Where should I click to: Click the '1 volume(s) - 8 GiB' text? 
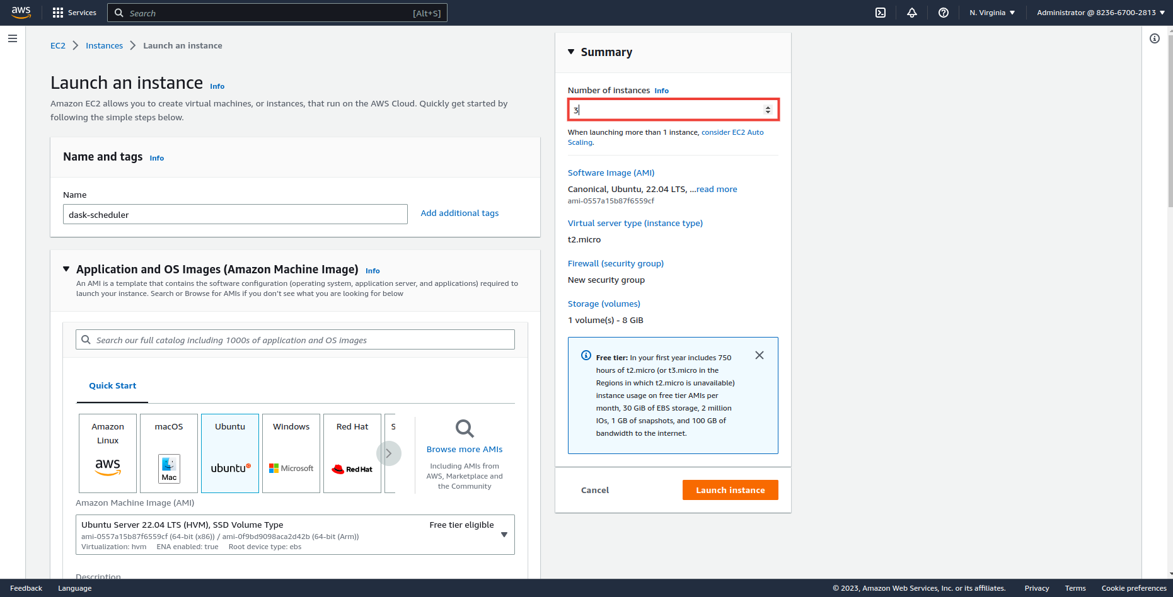(x=606, y=320)
